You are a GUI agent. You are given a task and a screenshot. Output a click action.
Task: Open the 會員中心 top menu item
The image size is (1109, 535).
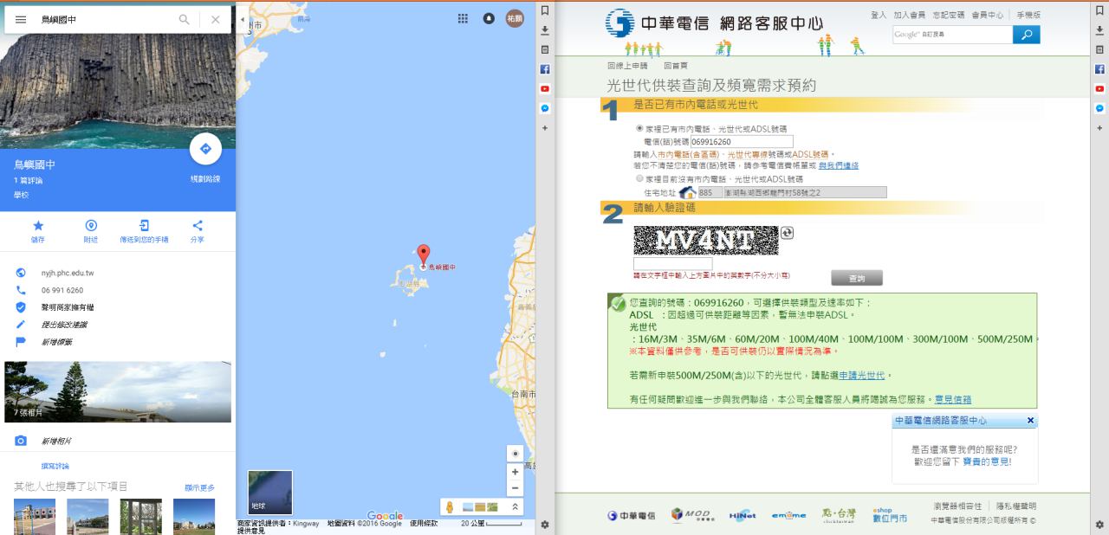coord(987,15)
